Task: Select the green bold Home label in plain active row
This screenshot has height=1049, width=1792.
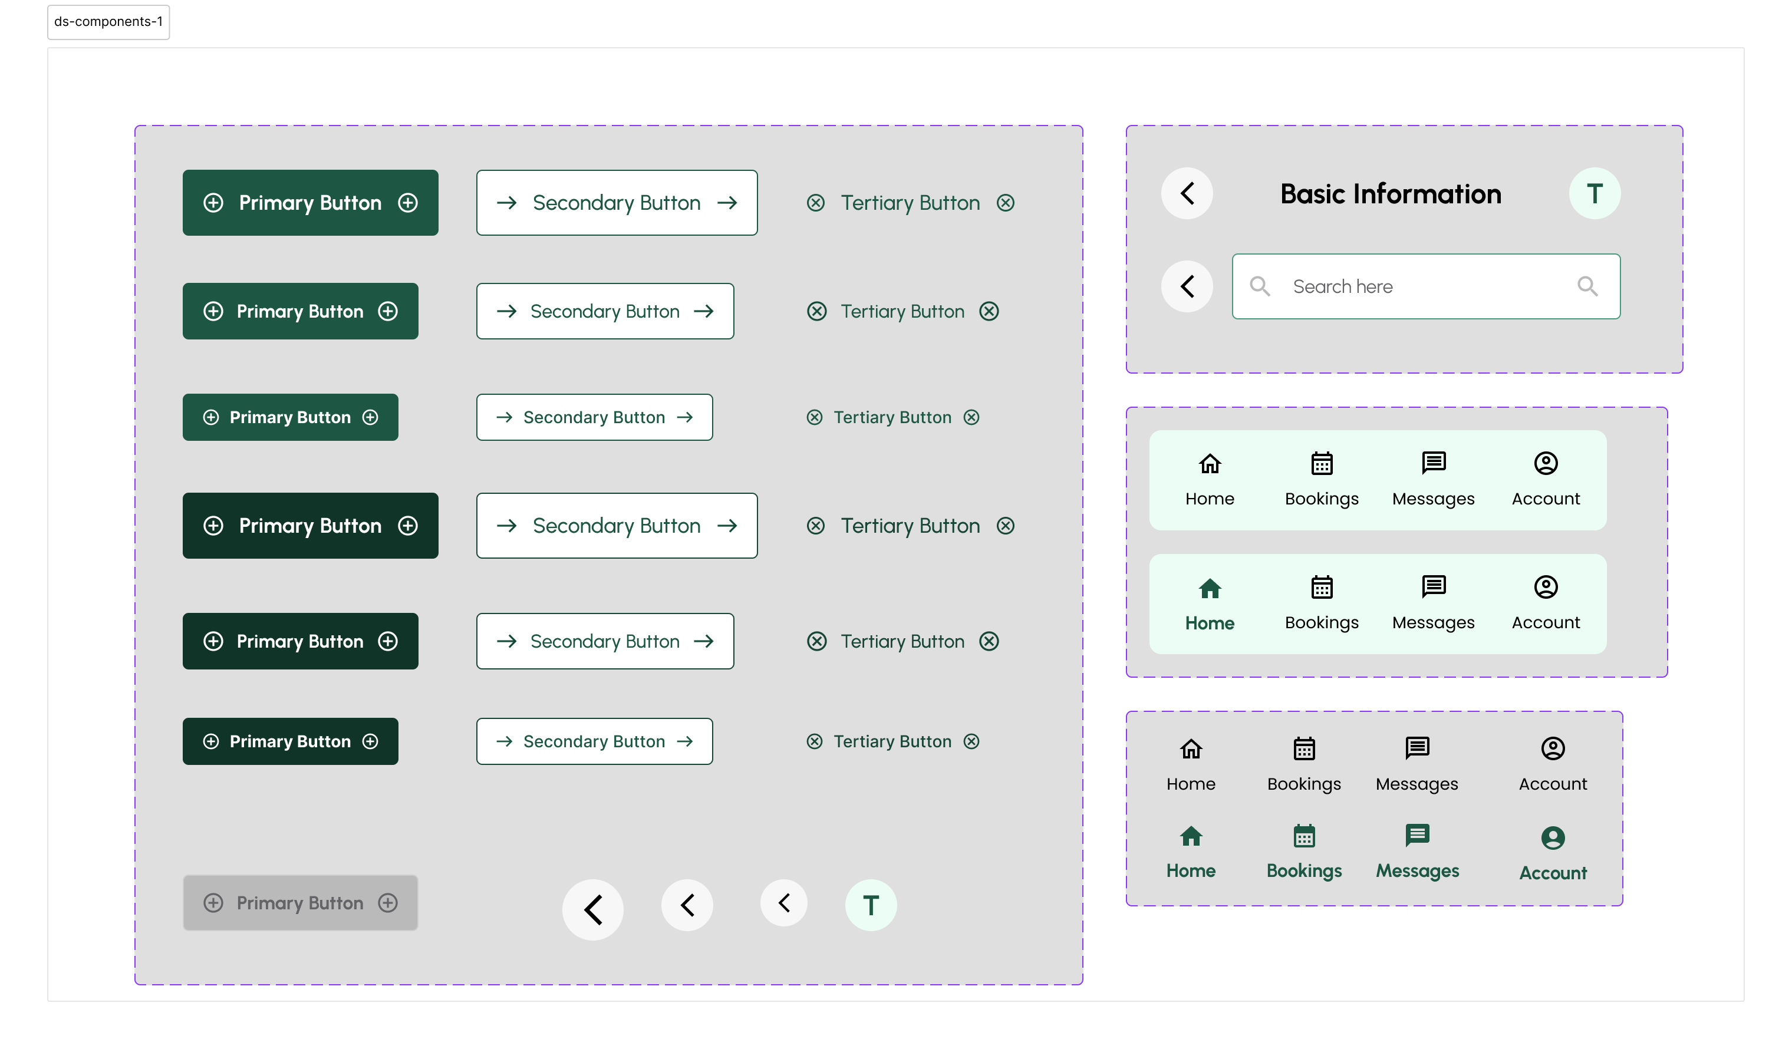Action: click(x=1191, y=872)
